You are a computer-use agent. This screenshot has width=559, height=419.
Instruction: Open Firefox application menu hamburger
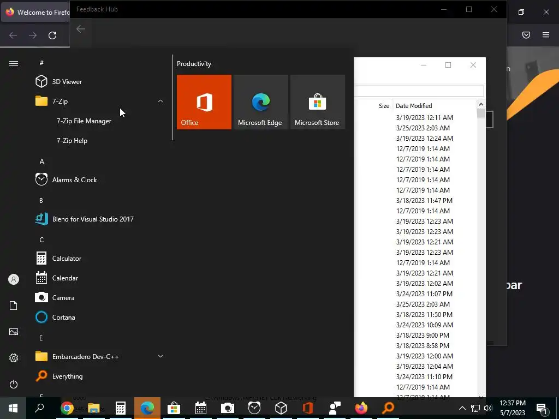click(x=546, y=35)
